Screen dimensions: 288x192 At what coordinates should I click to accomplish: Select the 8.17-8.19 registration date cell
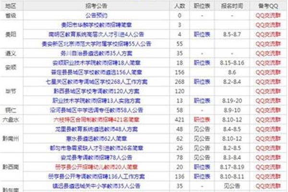tap(232, 167)
